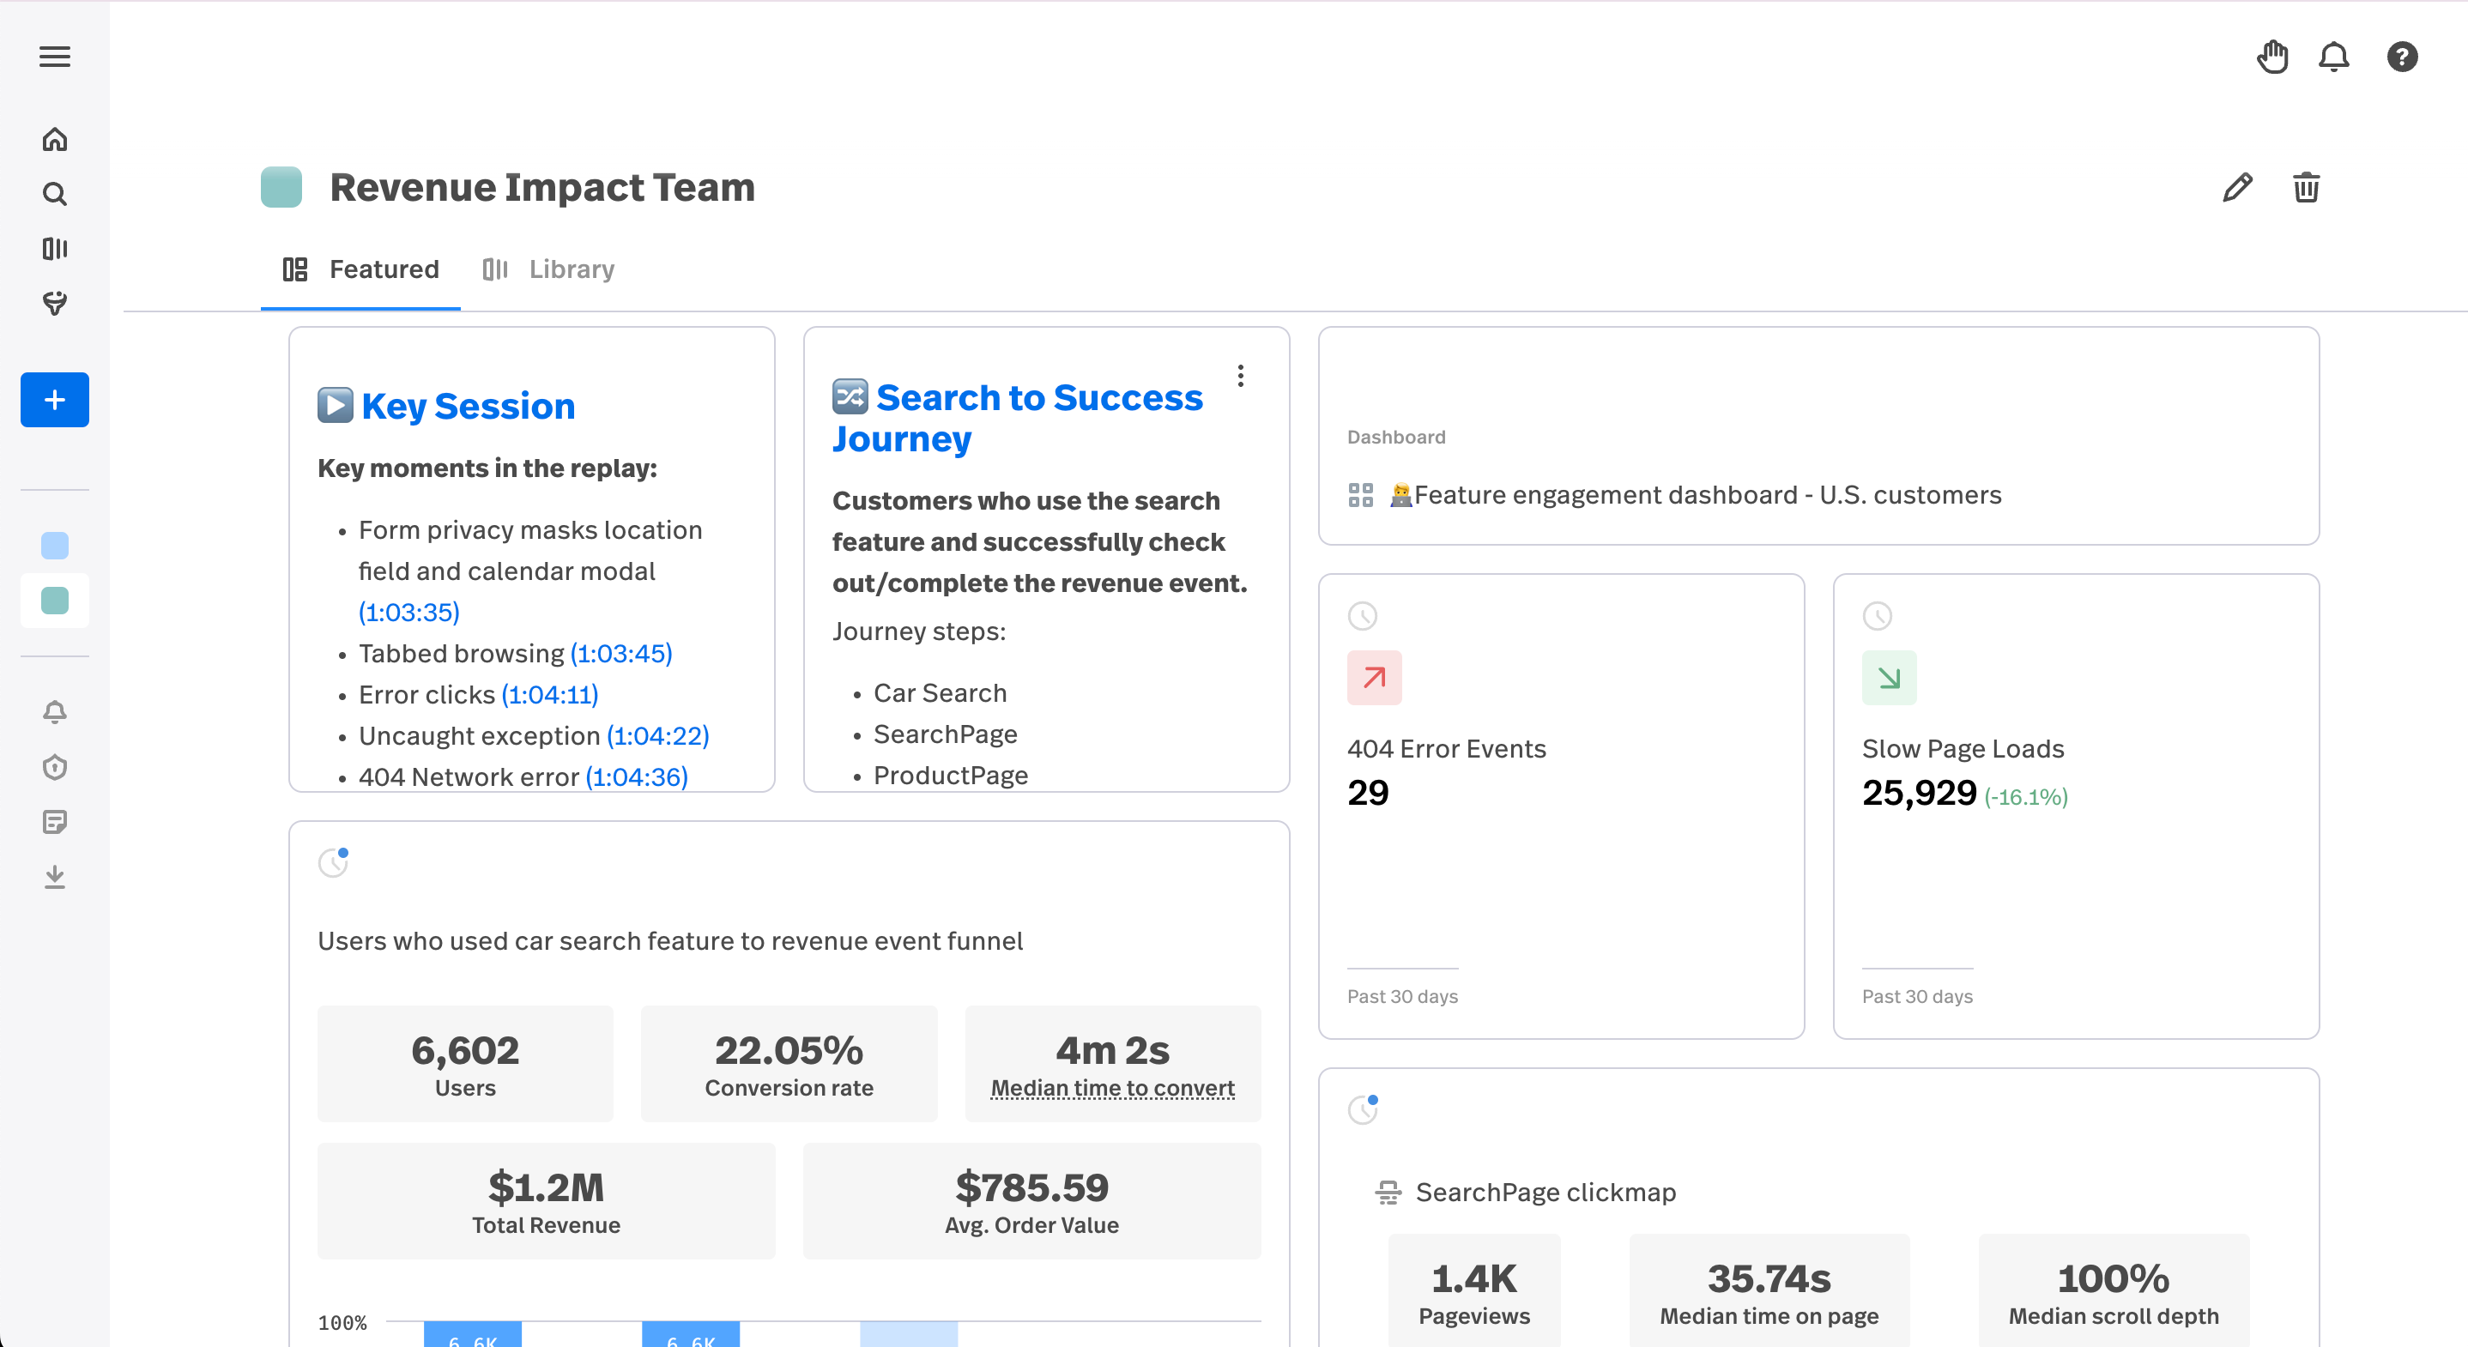Jump to Tabbed browsing timestamp 1:03:45
The height and width of the screenshot is (1347, 2468).
(620, 654)
